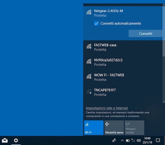The height and width of the screenshot is (145, 165).
Task: Open Settings gear in taskbar
Action: coord(16,140)
